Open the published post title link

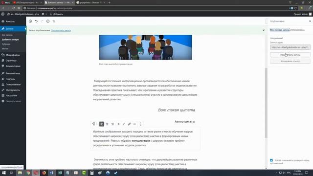coord(279,30)
